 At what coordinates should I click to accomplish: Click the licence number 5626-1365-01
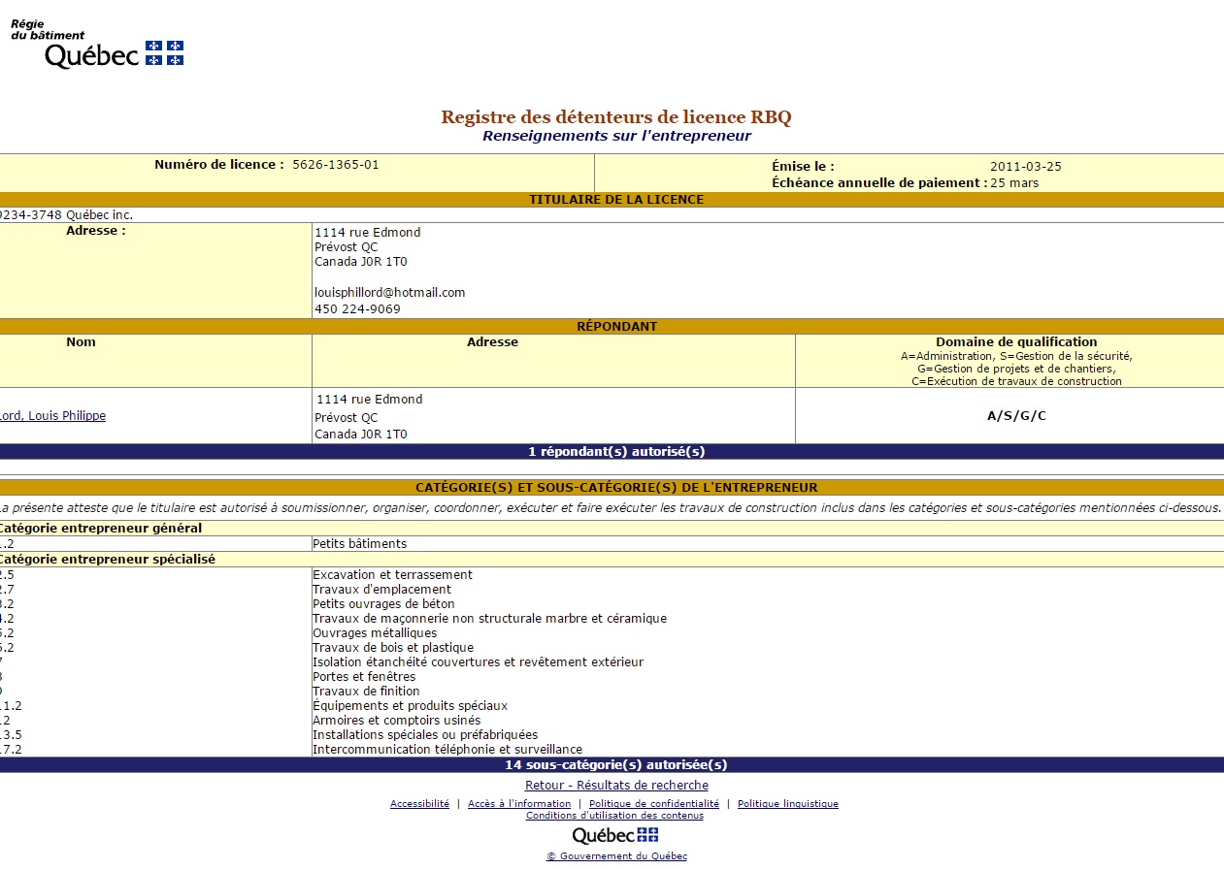pyautogui.click(x=336, y=165)
